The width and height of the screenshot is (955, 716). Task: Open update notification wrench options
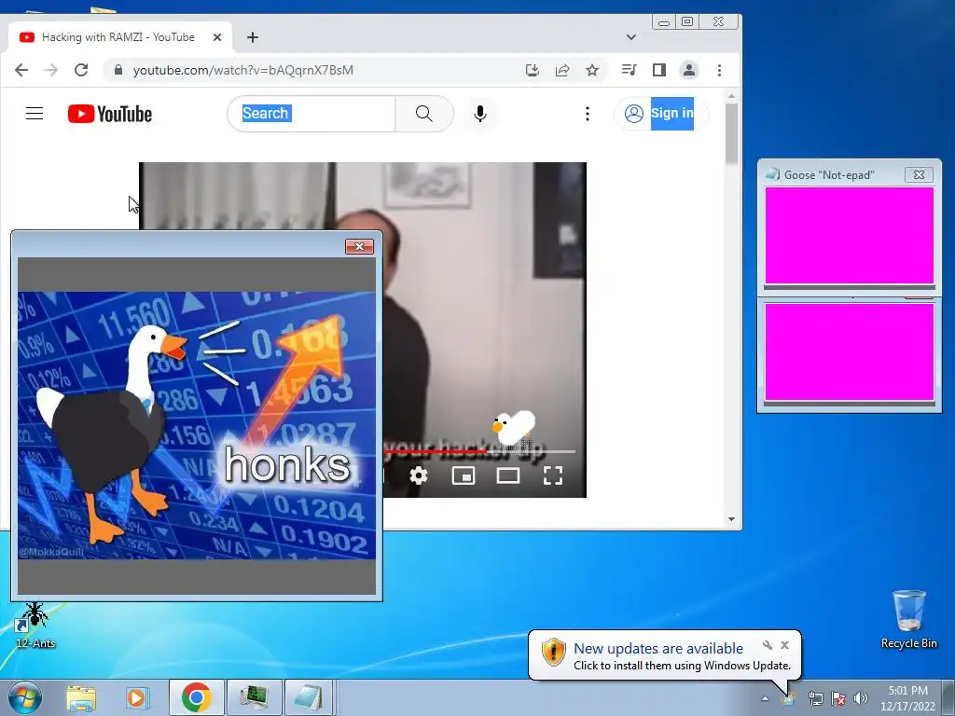click(x=768, y=645)
